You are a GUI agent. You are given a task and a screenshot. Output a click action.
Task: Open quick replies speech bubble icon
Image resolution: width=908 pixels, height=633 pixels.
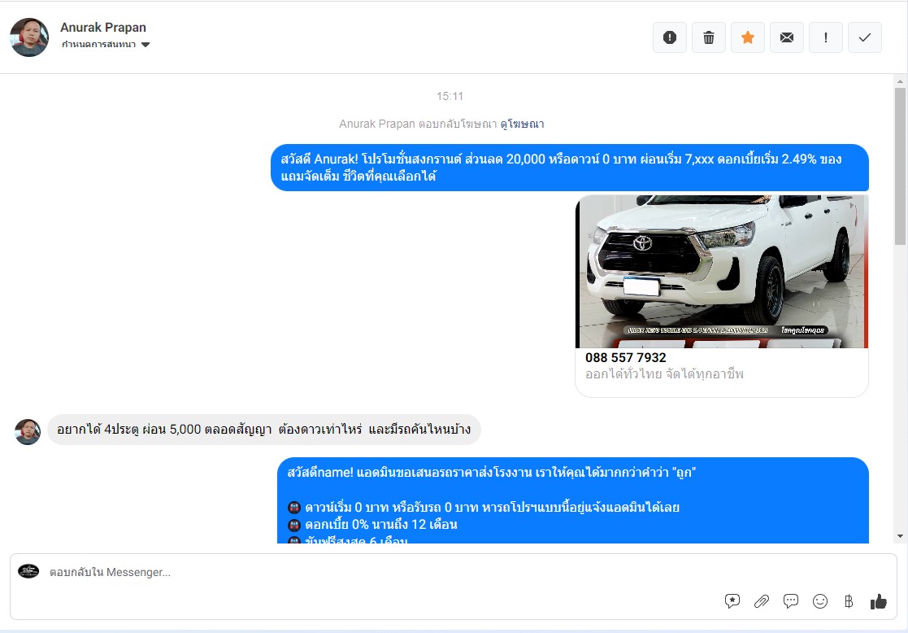click(791, 601)
